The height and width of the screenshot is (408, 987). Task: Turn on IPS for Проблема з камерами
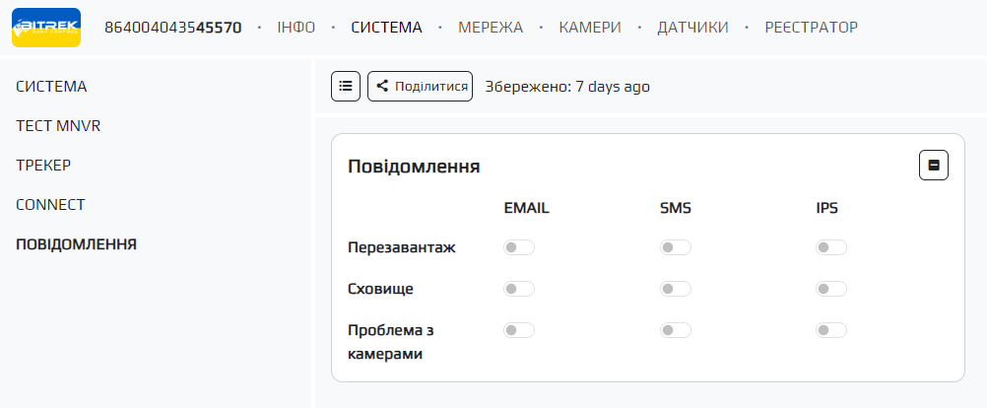[x=830, y=330]
